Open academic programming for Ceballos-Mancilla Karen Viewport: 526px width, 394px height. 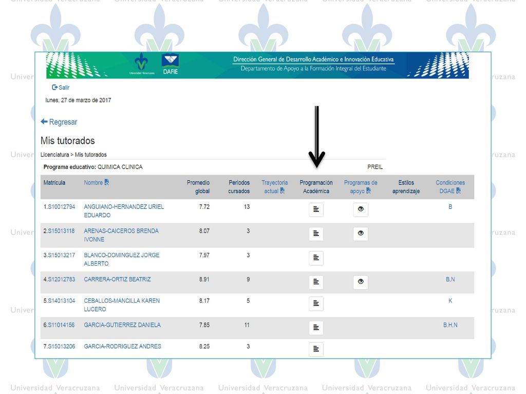click(316, 303)
